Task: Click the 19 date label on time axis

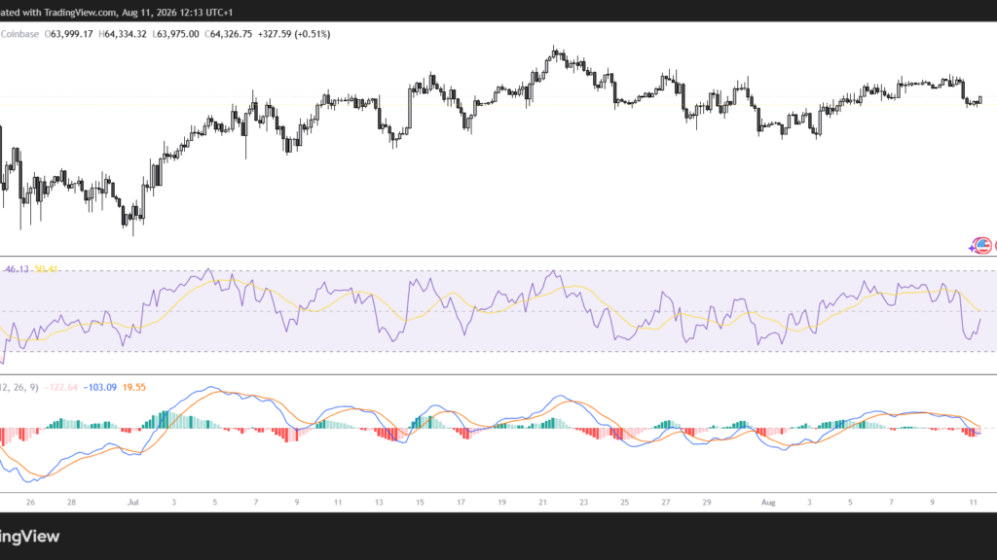Action: (x=501, y=503)
